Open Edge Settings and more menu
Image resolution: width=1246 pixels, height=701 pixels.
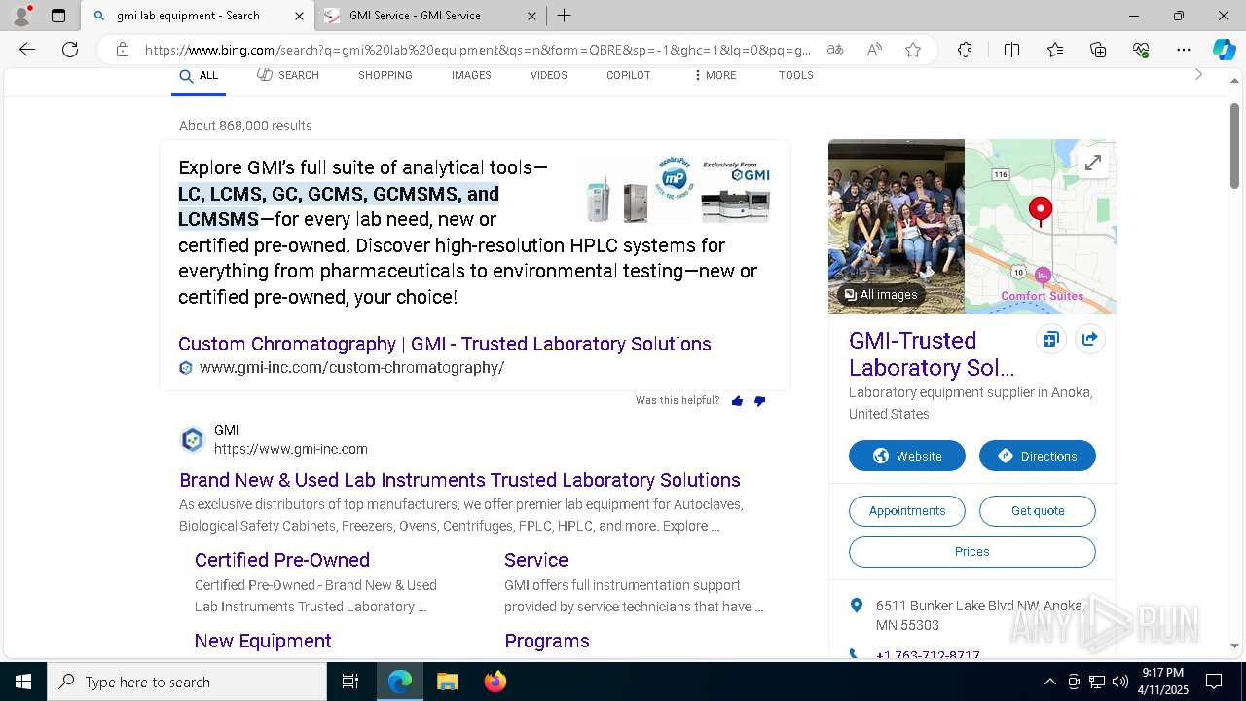[1184, 50]
